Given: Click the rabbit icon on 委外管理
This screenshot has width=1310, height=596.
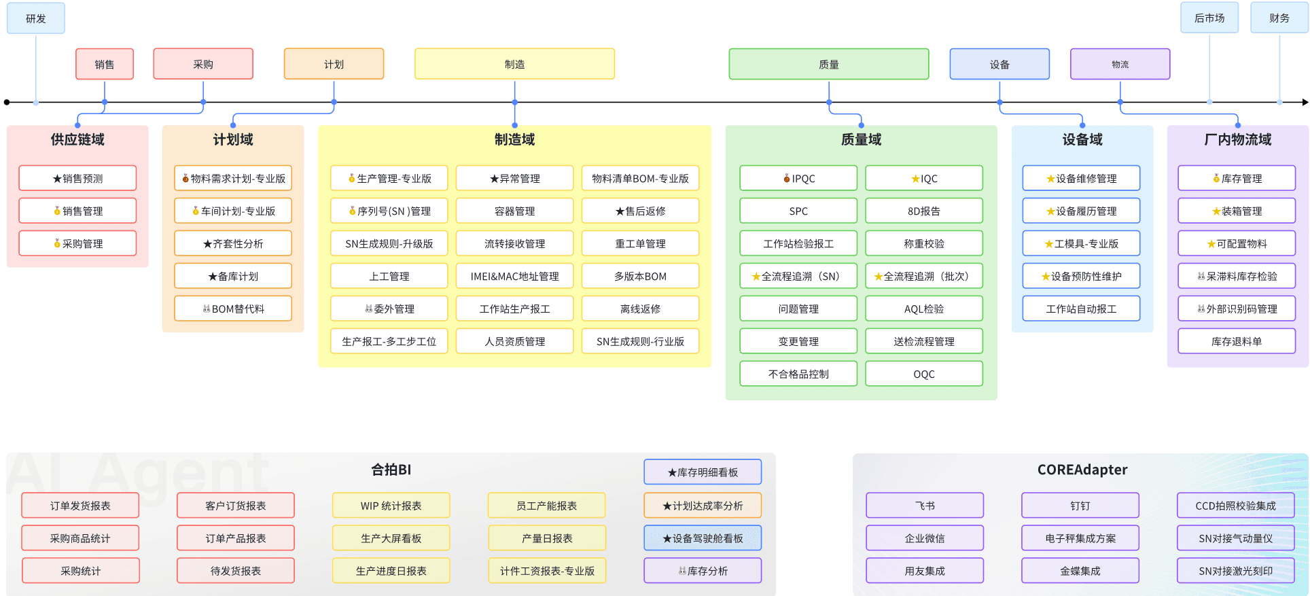Looking at the screenshot, I should pyautogui.click(x=369, y=309).
